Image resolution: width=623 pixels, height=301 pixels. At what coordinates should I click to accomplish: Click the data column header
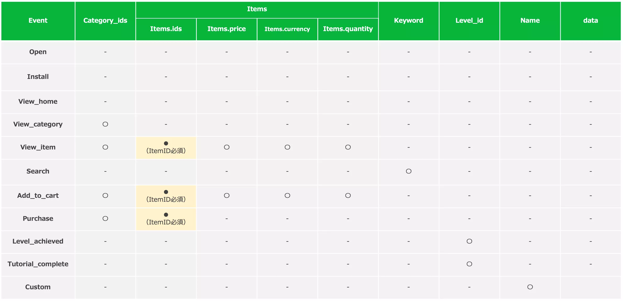(x=591, y=20)
